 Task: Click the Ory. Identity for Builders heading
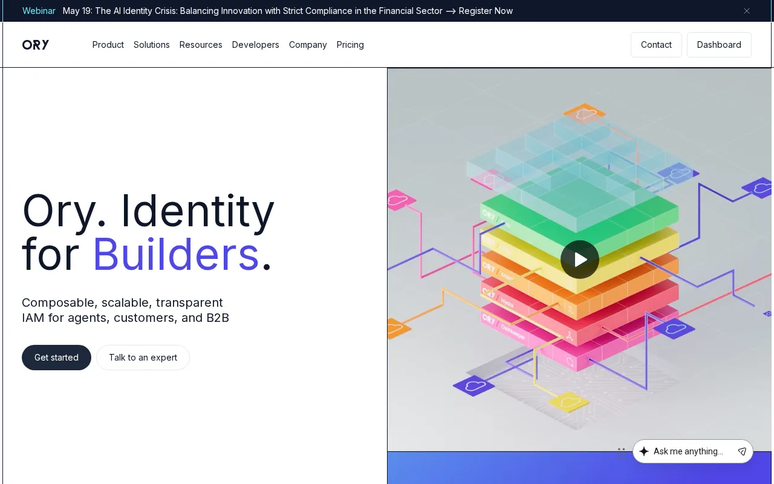(148, 232)
